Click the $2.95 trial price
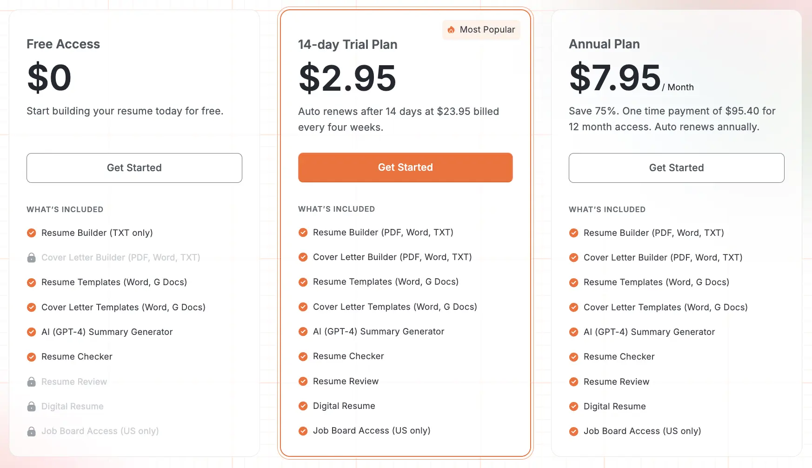812x468 pixels. (x=347, y=78)
